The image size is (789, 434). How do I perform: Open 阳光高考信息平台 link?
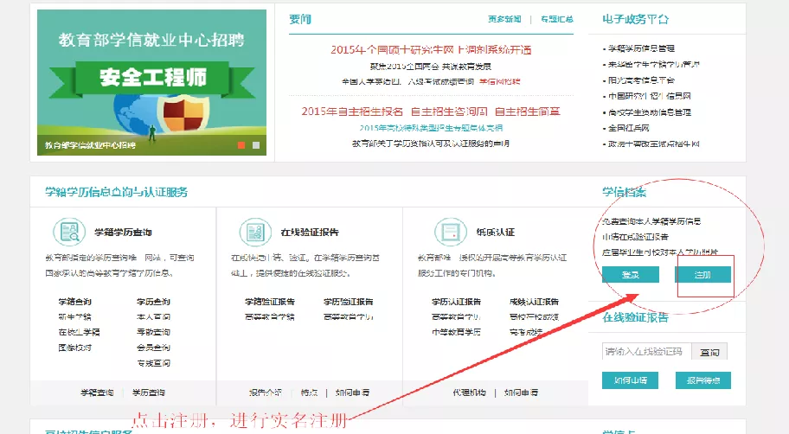[641, 80]
